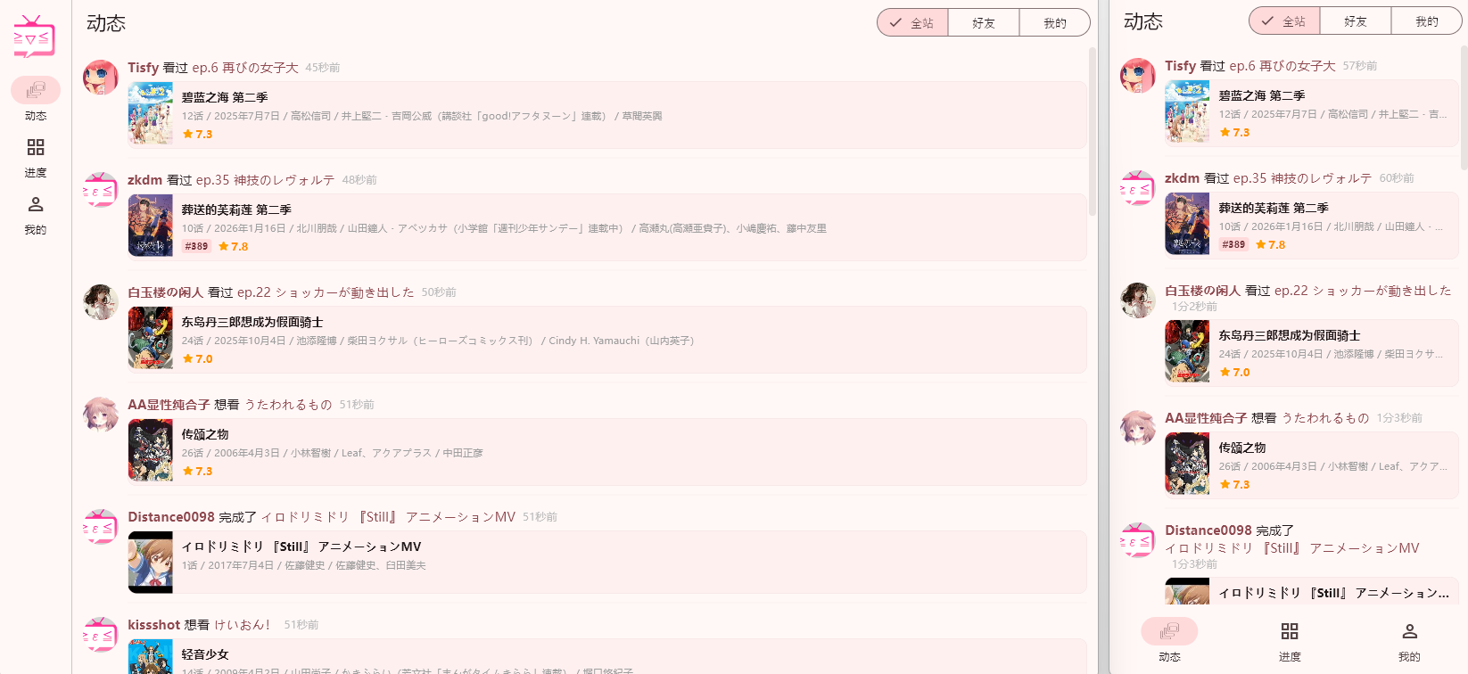Open 东岛丹三郎想成为假面骑士 cover in right panel
Image resolution: width=1468 pixels, height=674 pixels.
1188,351
